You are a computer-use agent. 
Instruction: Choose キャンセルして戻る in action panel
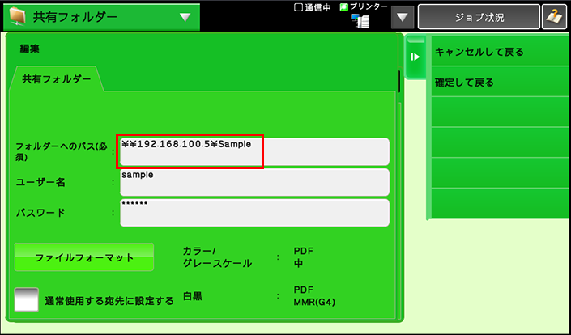coord(496,52)
